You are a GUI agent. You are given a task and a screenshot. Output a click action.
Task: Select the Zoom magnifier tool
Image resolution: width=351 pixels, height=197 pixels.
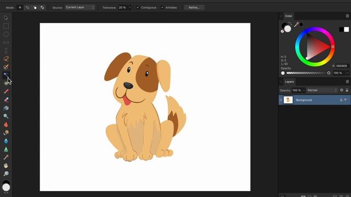pos(6,174)
